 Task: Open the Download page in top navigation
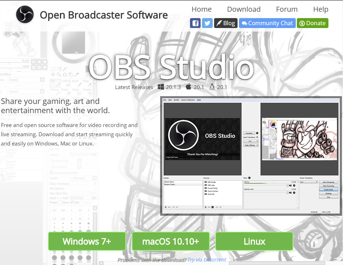pos(244,9)
